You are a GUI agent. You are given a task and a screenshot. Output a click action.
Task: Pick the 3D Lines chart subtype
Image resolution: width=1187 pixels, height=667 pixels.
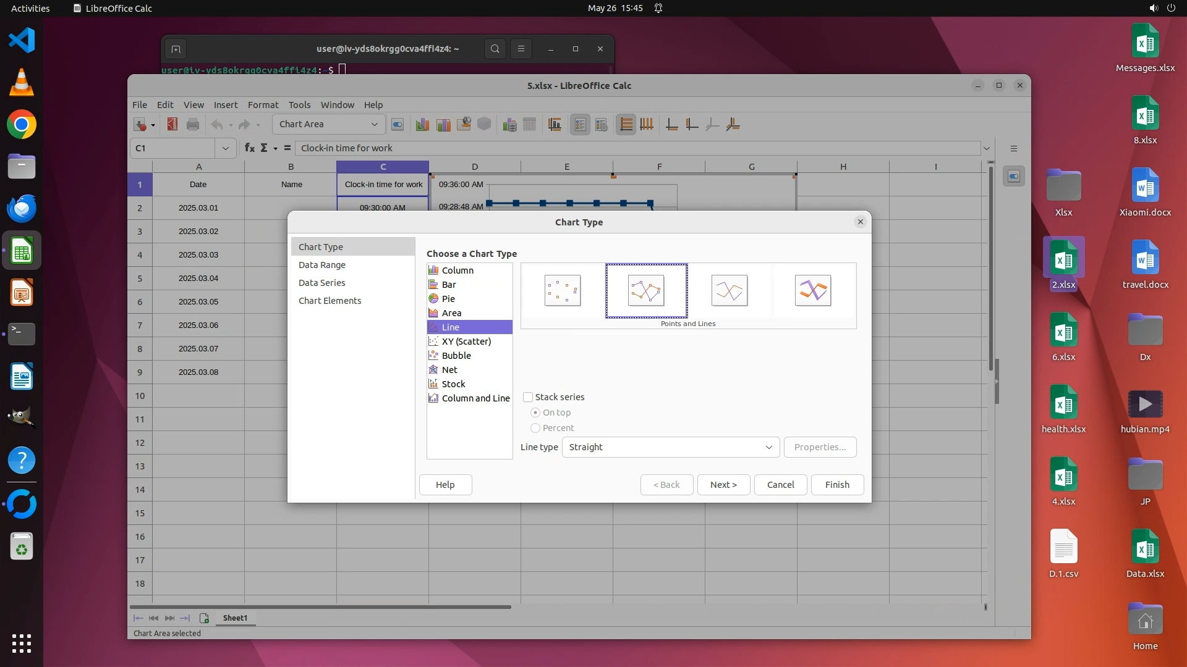812,290
